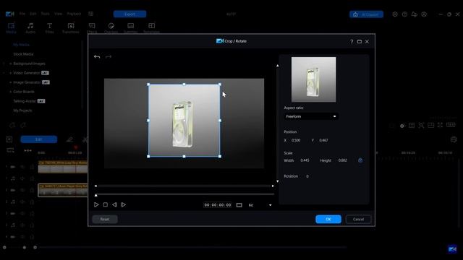Open the Aspect ratio Freeform dropdown
463x260 pixels.
point(310,116)
